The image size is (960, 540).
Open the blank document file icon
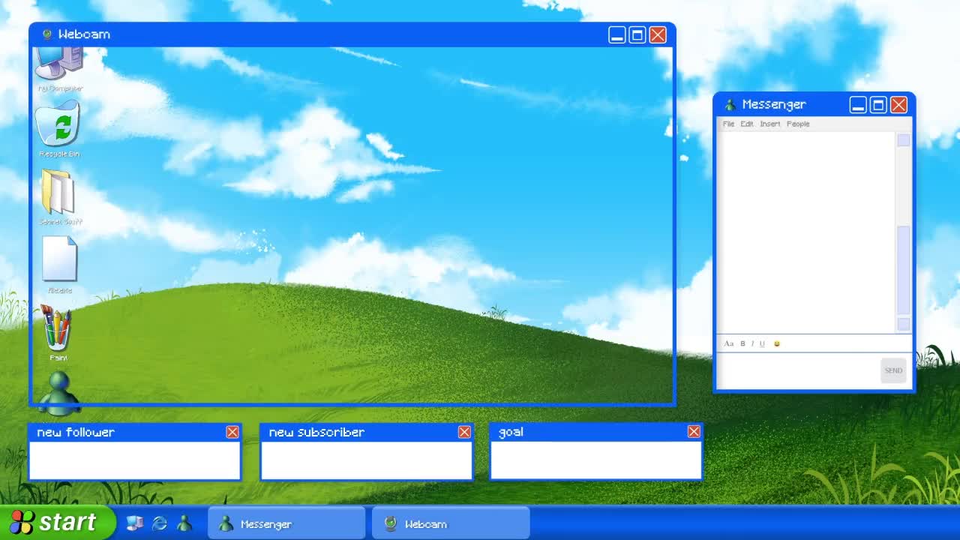coord(60,259)
